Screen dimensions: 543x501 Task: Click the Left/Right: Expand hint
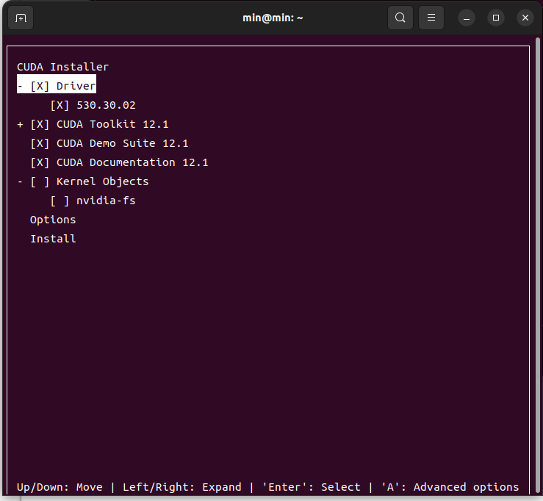point(182,487)
